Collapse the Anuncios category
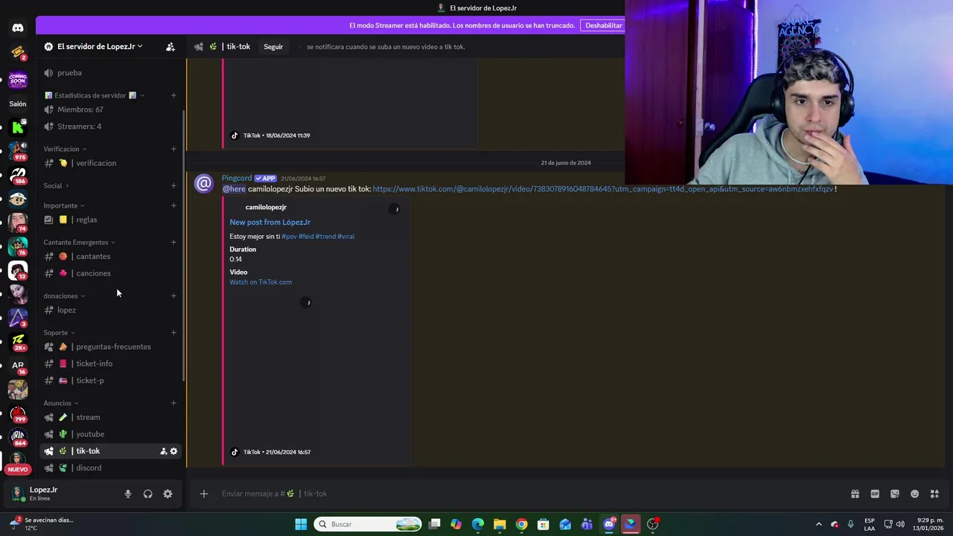The width and height of the screenshot is (953, 536). 61,403
